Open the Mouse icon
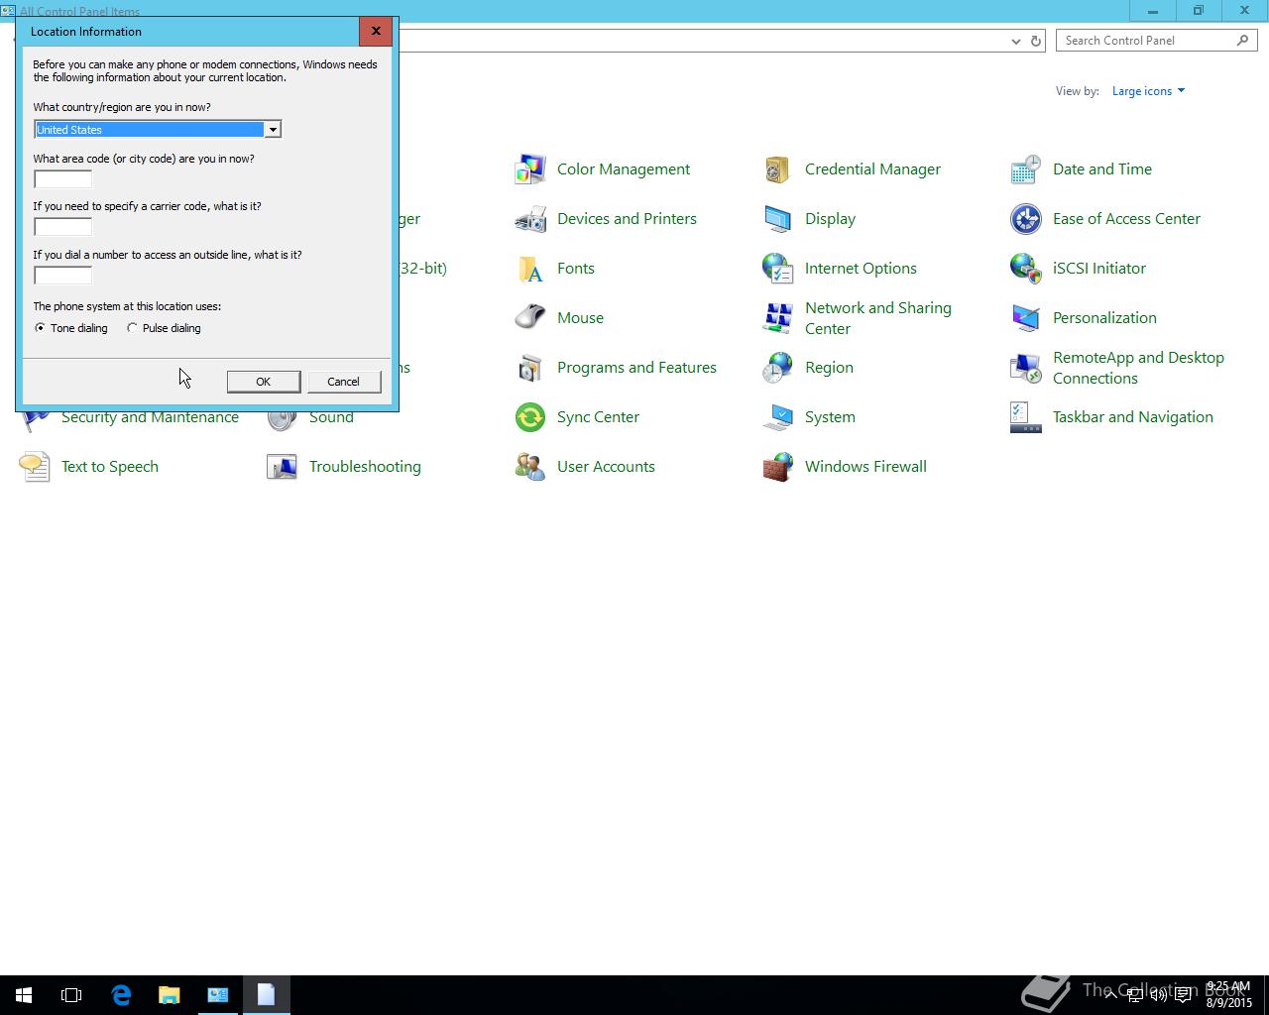 click(530, 318)
